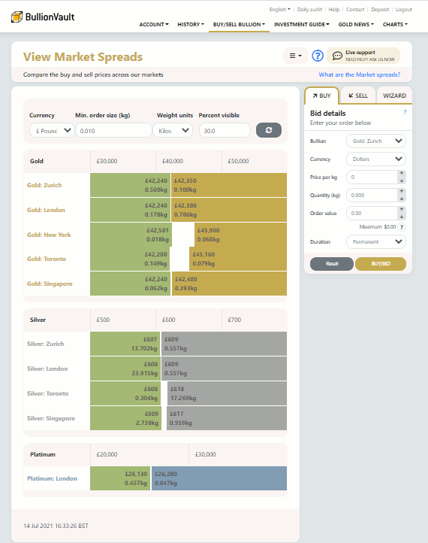Open the Daily audit link
Screen dimensions: 428x543
click(309, 9)
